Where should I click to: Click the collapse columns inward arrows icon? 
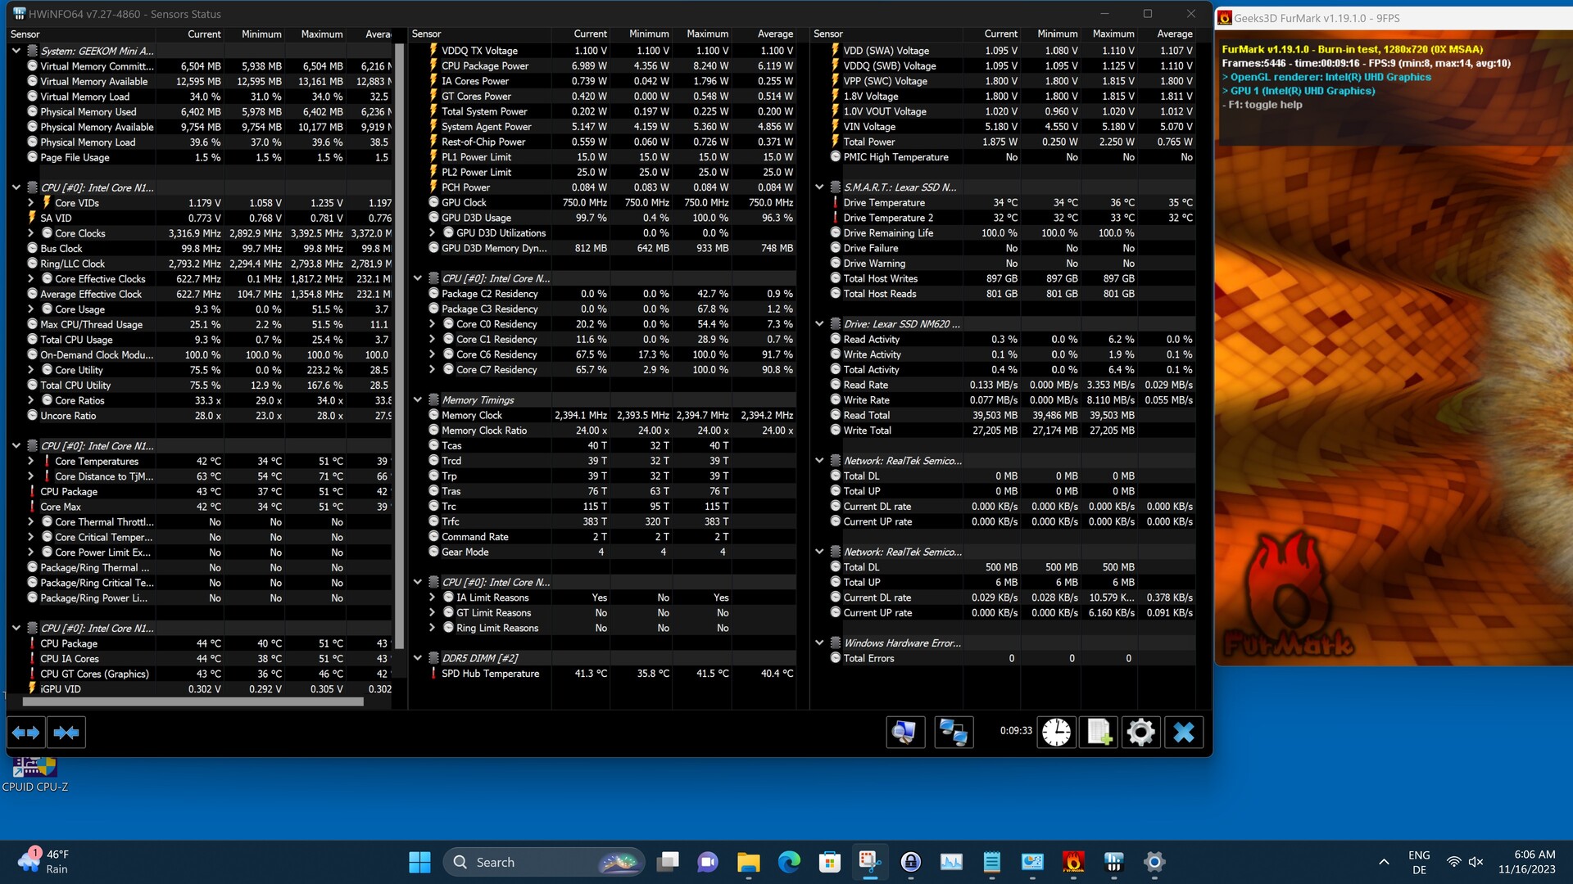pos(66,733)
